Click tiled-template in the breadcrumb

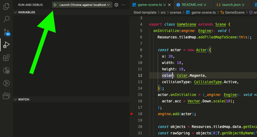[x=145, y=13]
